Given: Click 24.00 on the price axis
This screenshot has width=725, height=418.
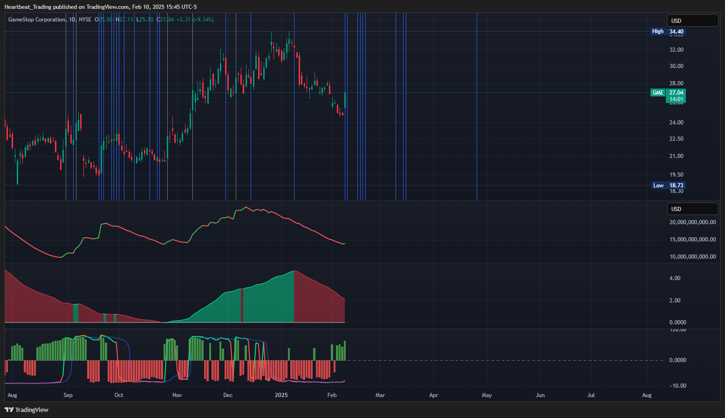Looking at the screenshot, I should click(x=677, y=123).
